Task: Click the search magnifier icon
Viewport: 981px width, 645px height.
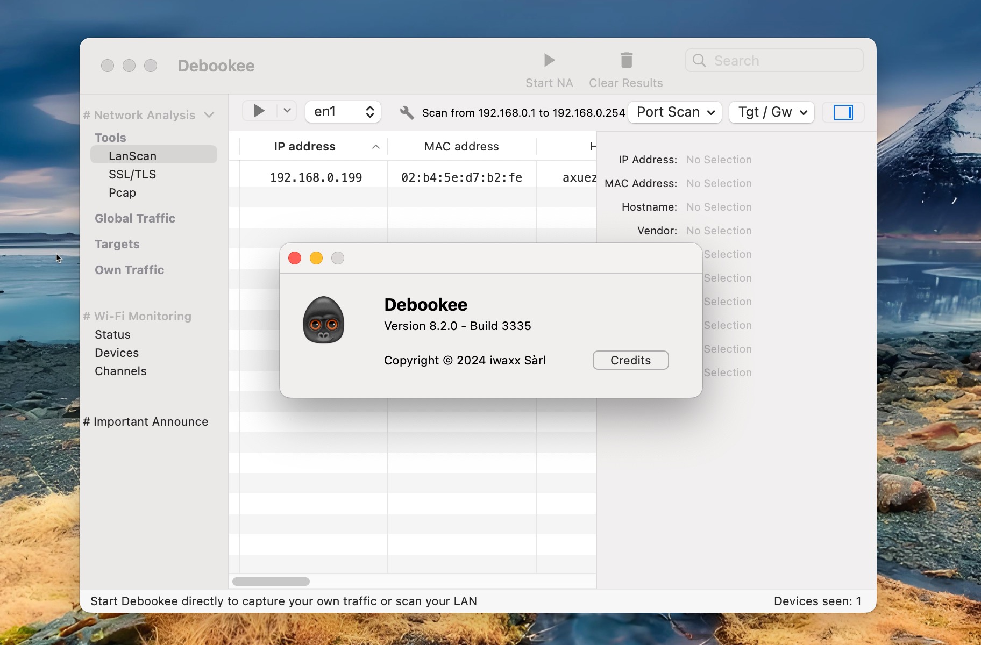Action: [699, 61]
